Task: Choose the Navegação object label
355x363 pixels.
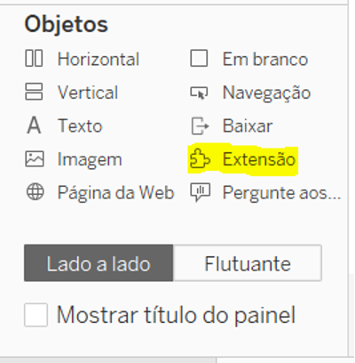Action: click(266, 93)
